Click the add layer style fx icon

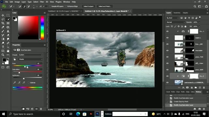click(183, 87)
